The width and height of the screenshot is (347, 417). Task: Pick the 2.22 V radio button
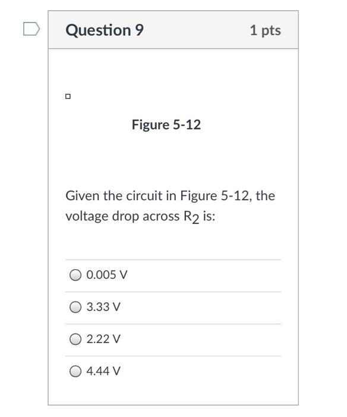click(x=75, y=339)
